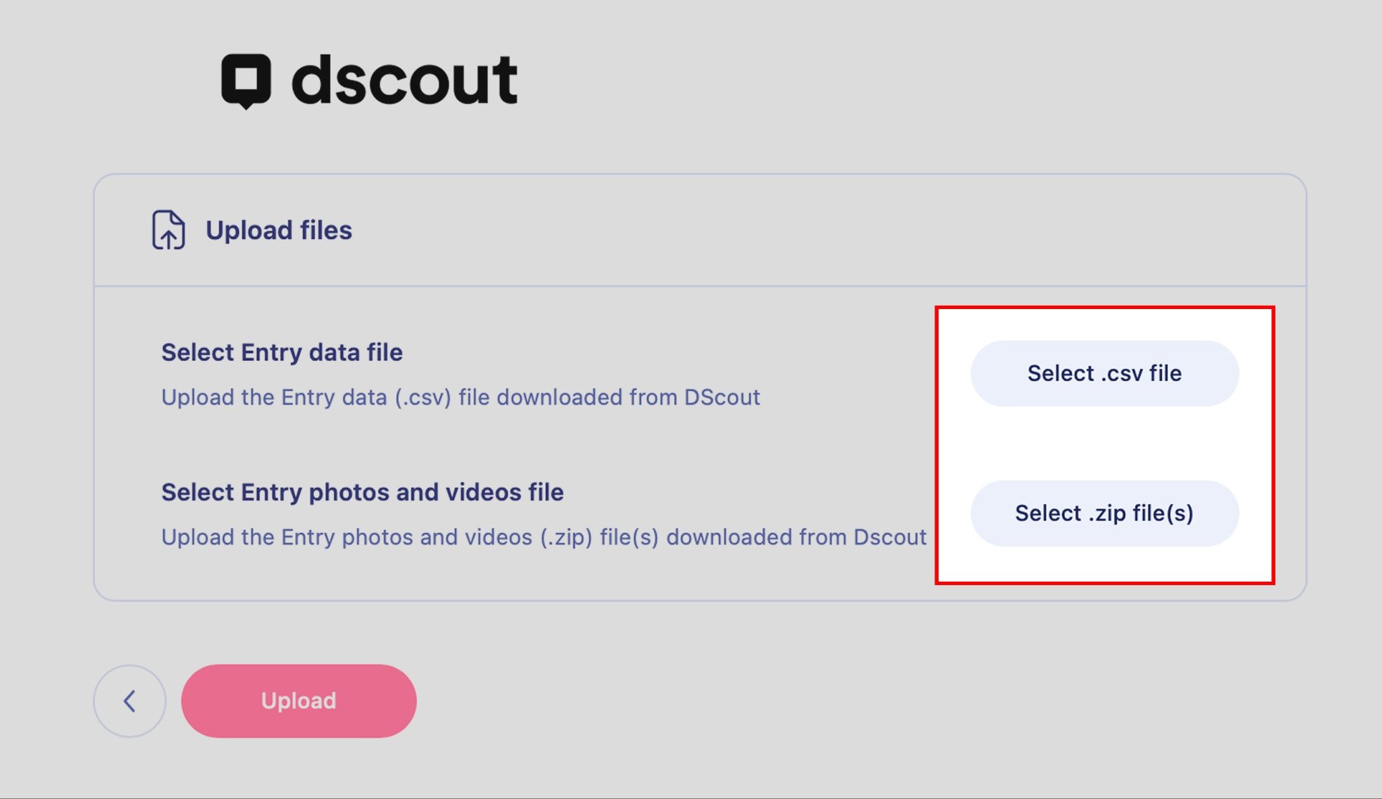1382x799 pixels.
Task: Click the word Dscout in zip description
Action: point(889,537)
